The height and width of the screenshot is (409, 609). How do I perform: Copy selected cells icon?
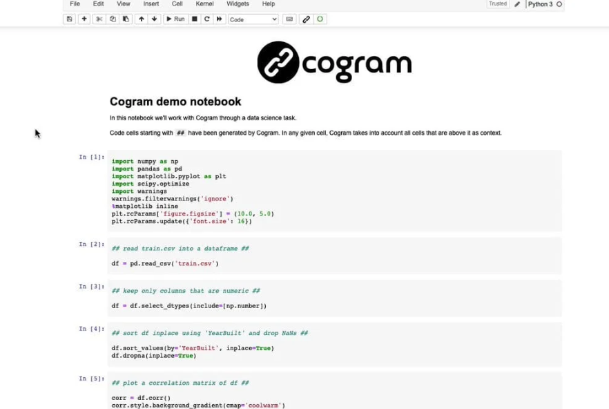pyautogui.click(x=113, y=19)
